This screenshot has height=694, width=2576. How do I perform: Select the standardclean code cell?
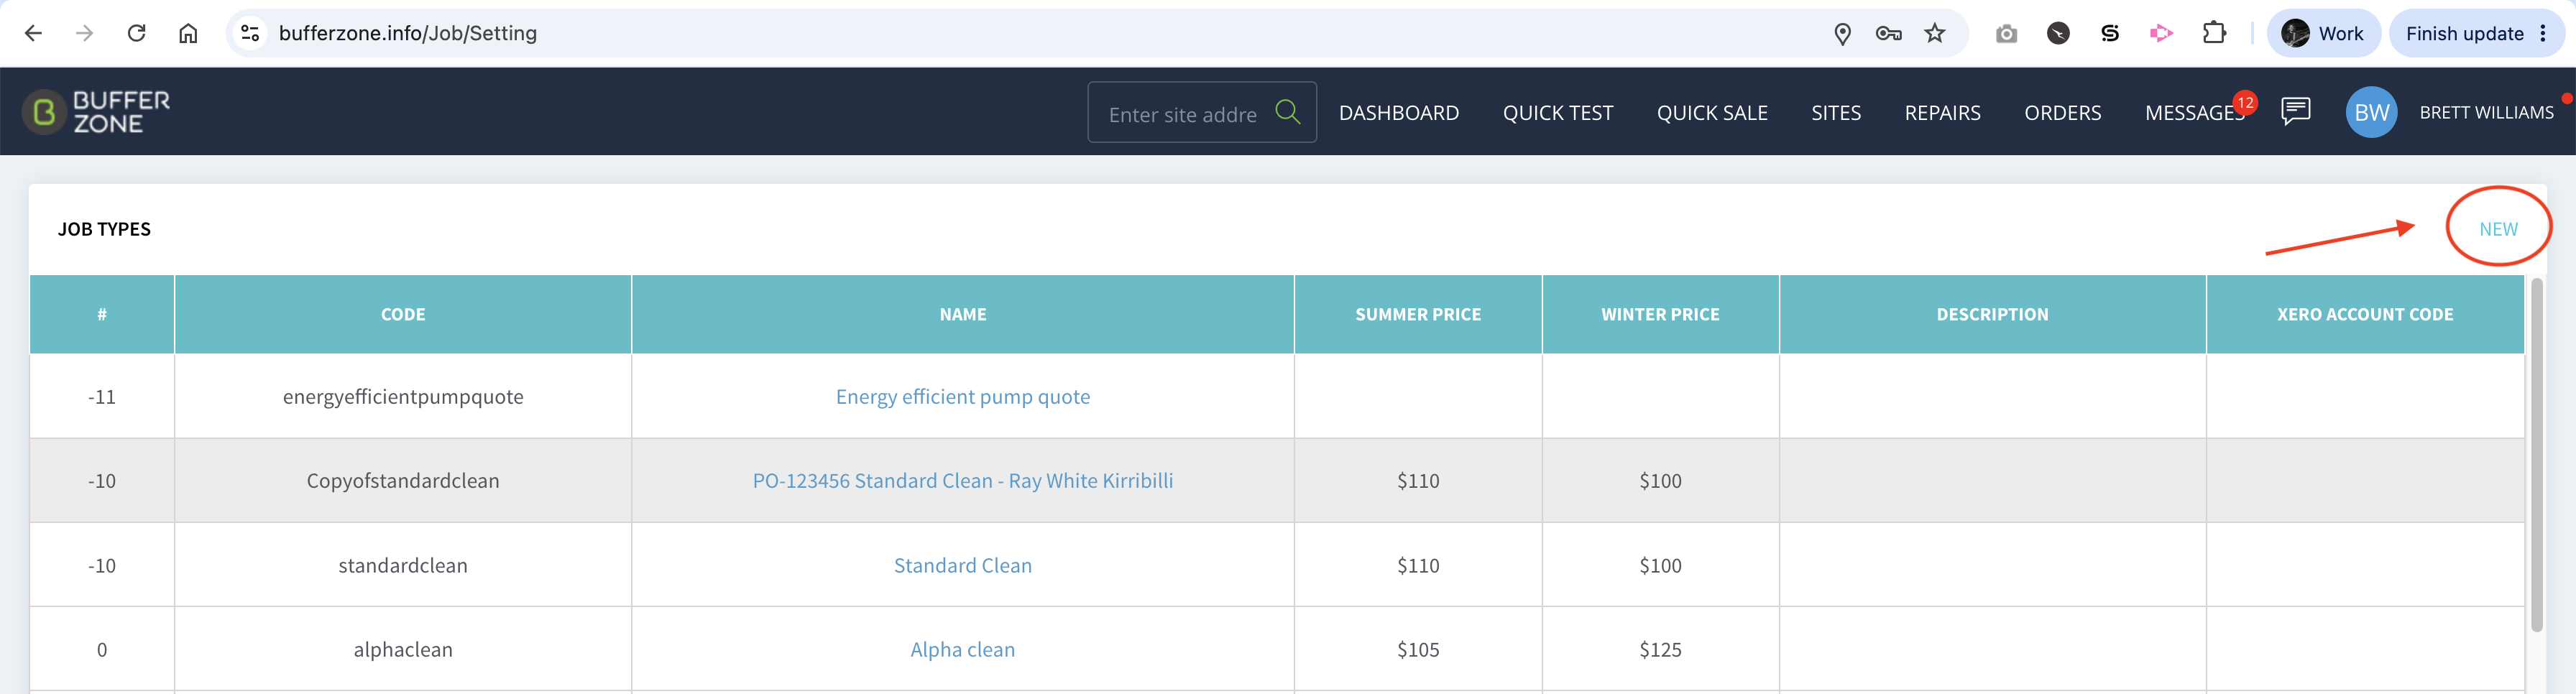(403, 565)
